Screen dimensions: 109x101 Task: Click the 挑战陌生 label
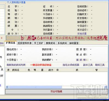coord(48,26)
